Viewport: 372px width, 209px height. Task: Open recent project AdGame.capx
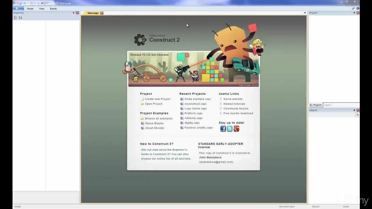pos(194,118)
